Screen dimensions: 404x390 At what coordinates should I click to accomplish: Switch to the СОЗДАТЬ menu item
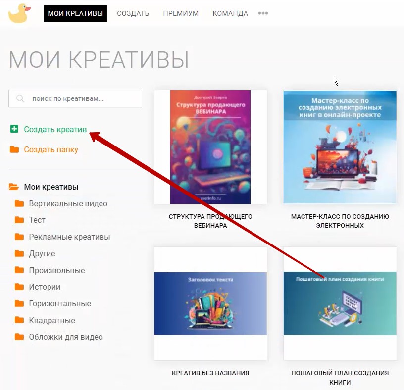(133, 13)
